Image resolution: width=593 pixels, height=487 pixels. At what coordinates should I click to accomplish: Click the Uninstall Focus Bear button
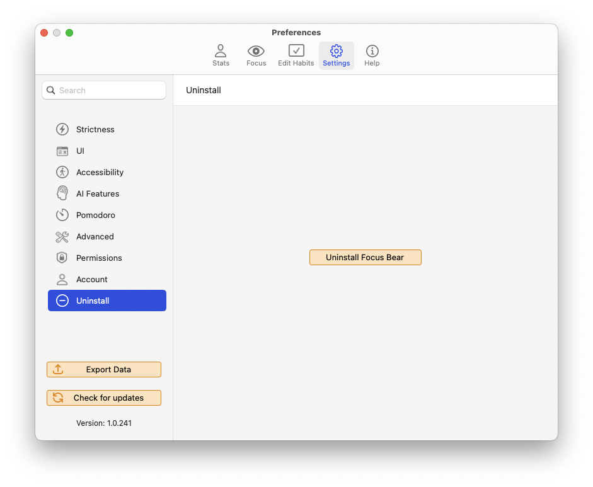[366, 258]
